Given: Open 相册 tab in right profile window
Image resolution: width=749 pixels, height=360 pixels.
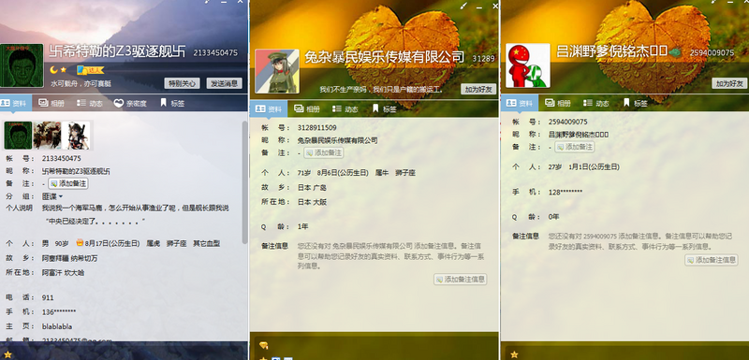Looking at the screenshot, I should (x=558, y=103).
